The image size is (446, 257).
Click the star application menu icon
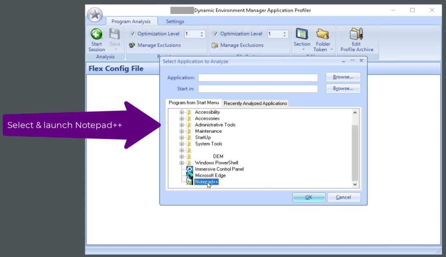[x=95, y=15]
